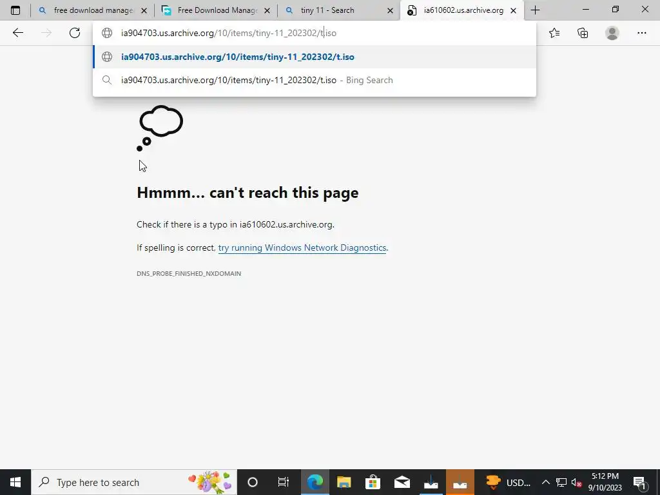660x495 pixels.
Task: Open the Collections icon
Action: click(583, 33)
